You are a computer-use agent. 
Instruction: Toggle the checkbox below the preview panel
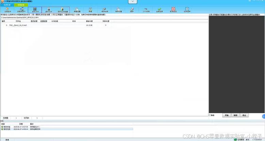(x=210, y=116)
